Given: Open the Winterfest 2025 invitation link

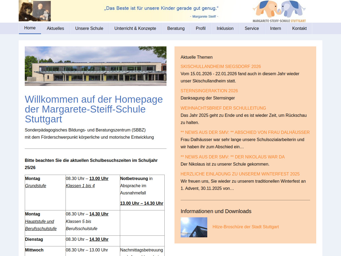Looking at the screenshot, I should click(240, 174).
